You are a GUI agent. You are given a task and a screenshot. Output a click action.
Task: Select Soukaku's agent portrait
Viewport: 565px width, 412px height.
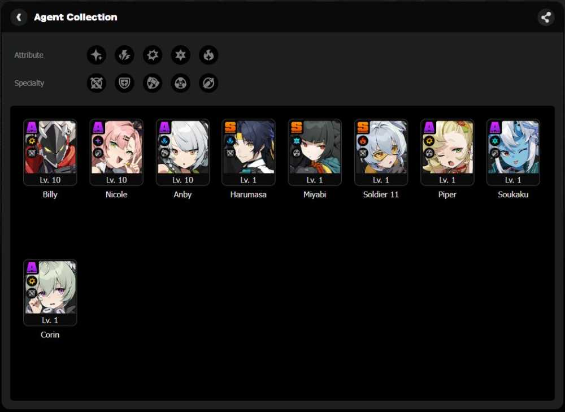514,147
